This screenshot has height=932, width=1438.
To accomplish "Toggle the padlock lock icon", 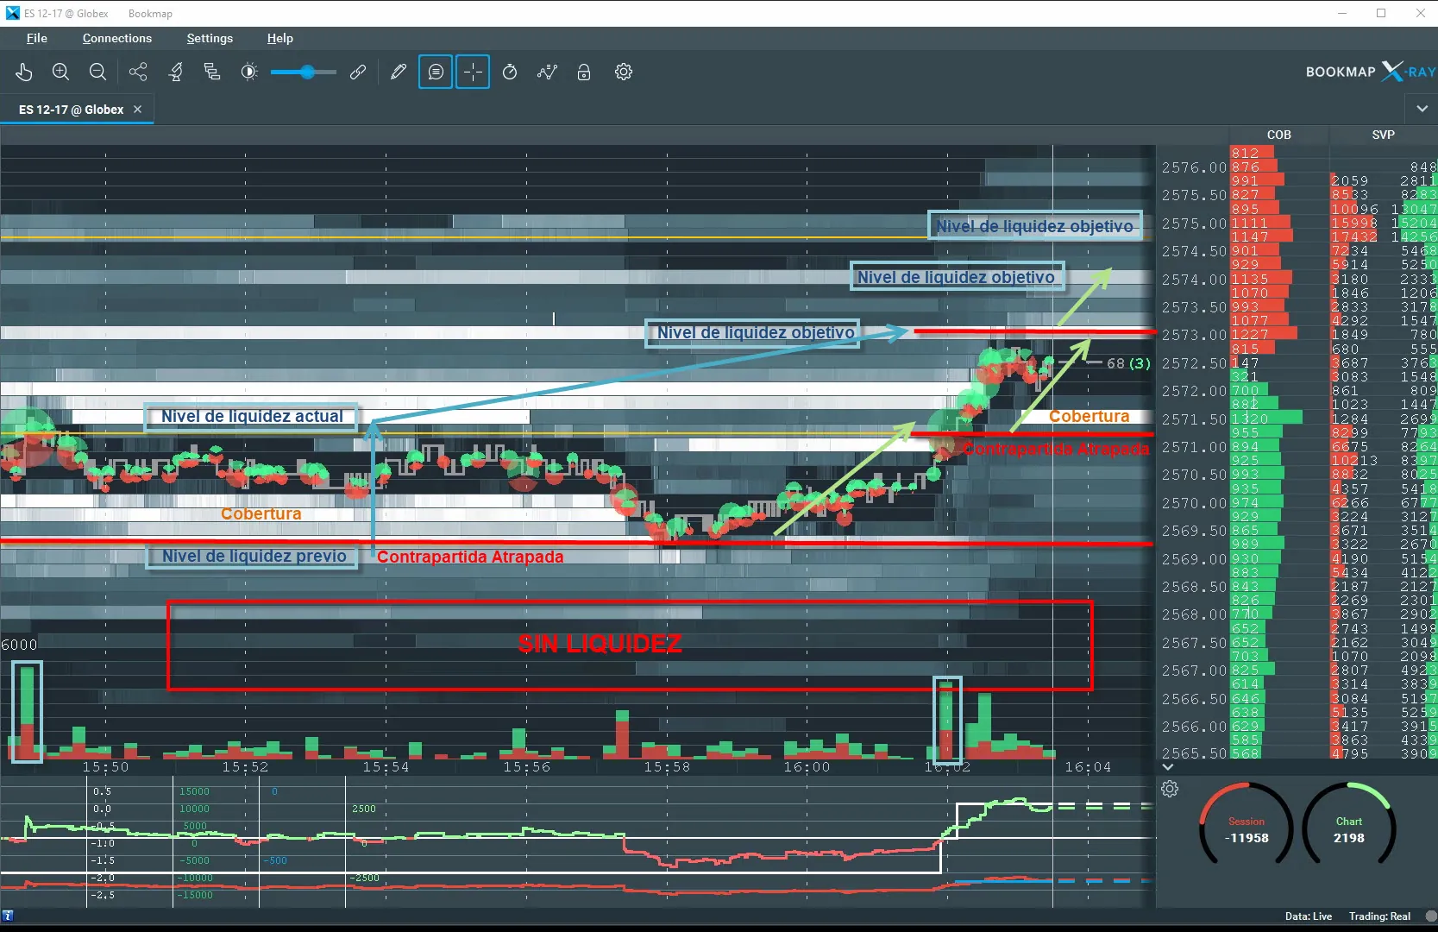I will 584,72.
